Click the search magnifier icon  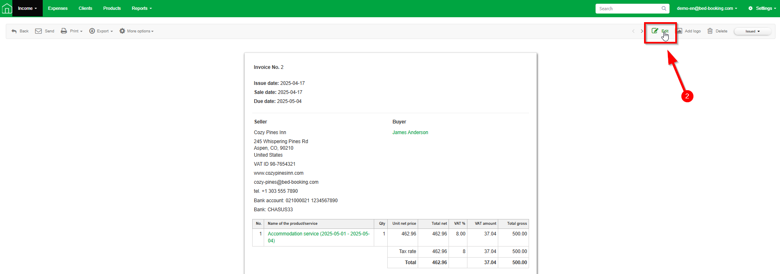664,9
